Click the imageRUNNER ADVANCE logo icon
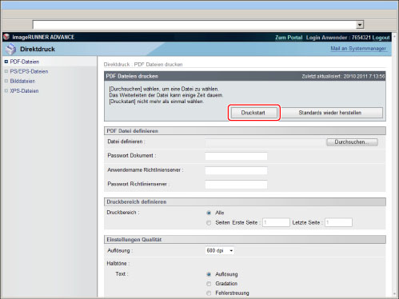The width and height of the screenshot is (399, 299). click(6, 37)
